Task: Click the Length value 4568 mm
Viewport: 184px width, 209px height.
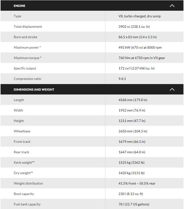Action: (133, 100)
